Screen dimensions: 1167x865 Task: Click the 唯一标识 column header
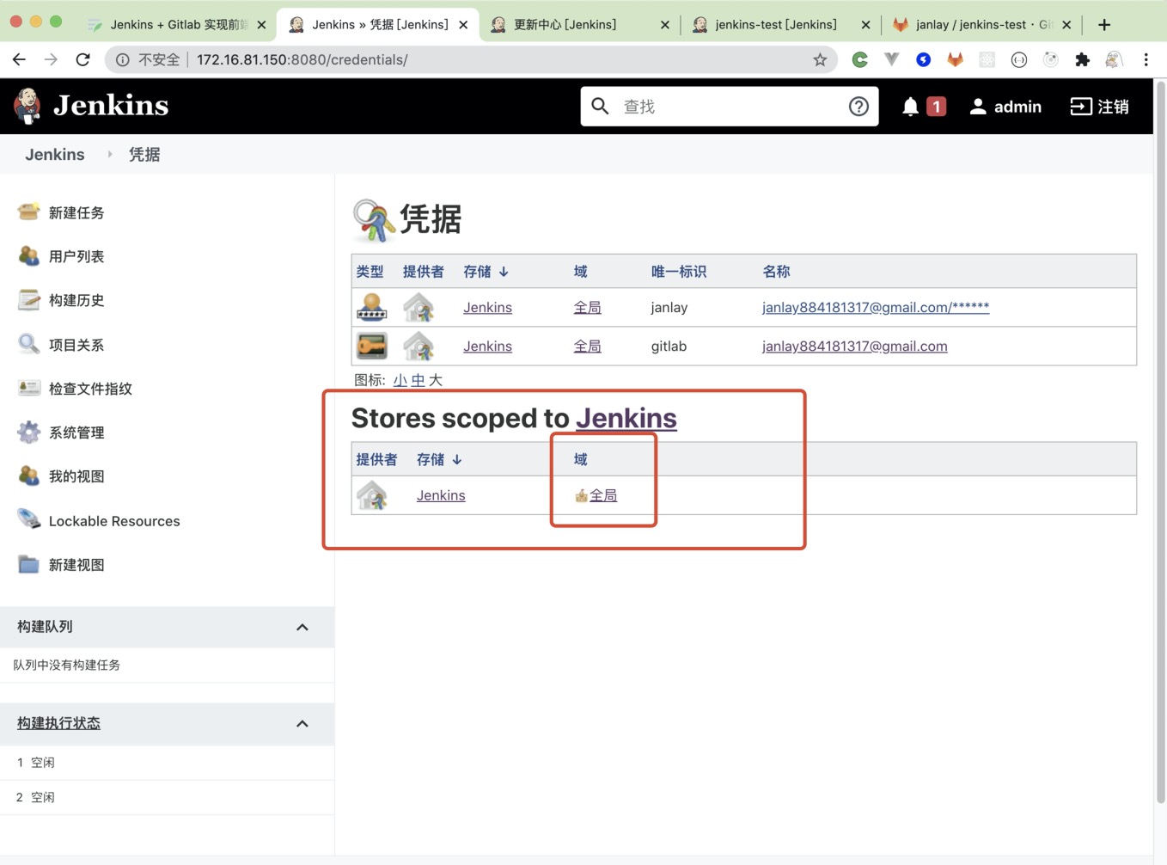point(679,272)
